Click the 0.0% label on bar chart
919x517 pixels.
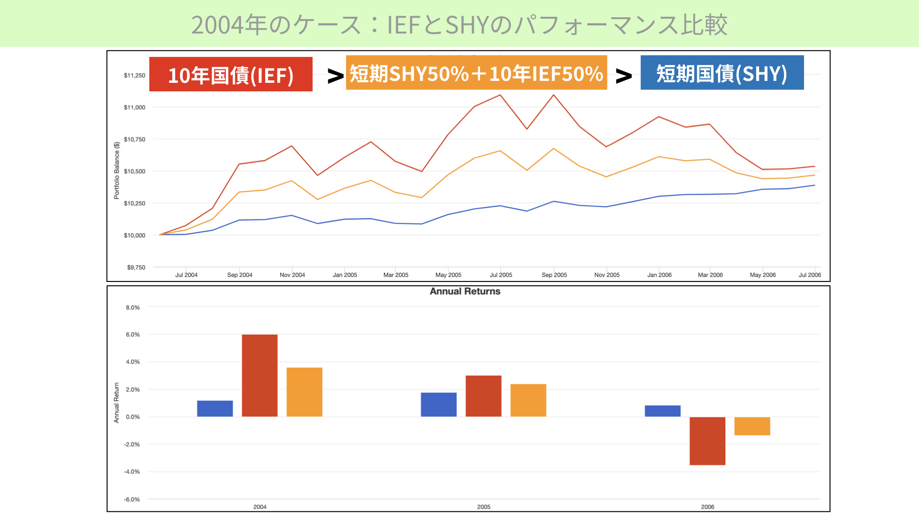click(133, 417)
